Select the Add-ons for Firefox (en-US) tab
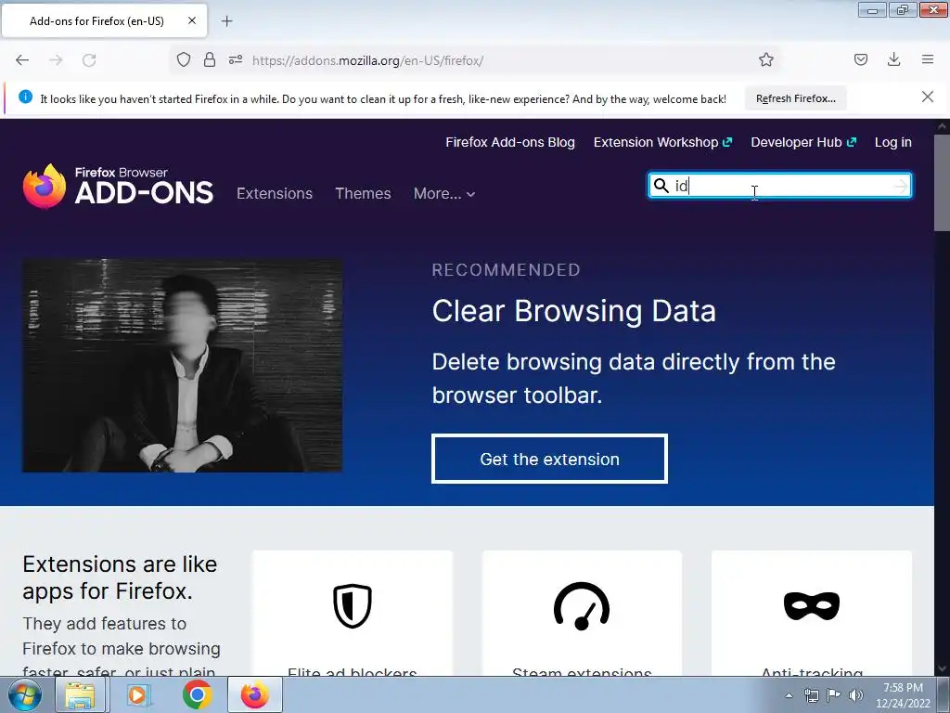950x713 pixels. tap(105, 20)
